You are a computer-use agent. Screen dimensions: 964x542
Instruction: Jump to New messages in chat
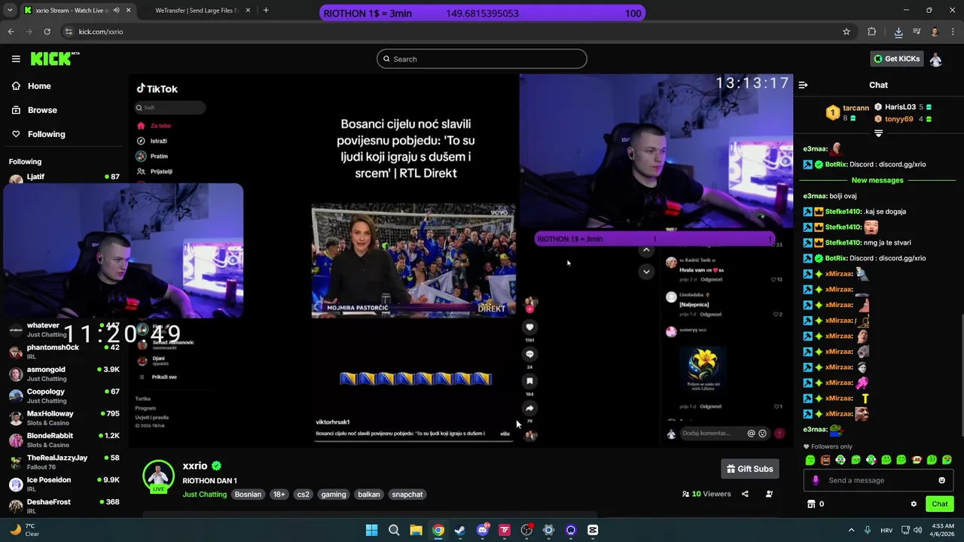coord(877,180)
